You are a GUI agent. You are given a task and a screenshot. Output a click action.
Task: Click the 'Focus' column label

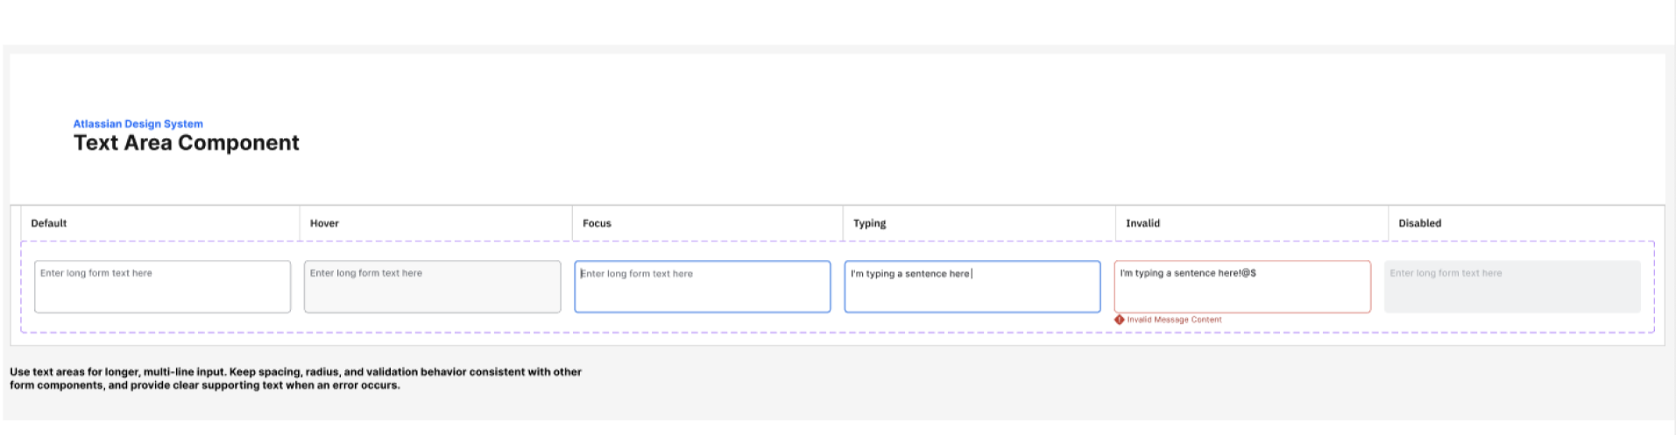pyautogui.click(x=597, y=223)
